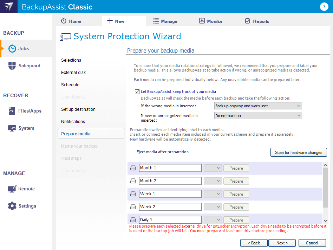Go to Set up destination step
The height and width of the screenshot is (250, 333).
coord(78,109)
